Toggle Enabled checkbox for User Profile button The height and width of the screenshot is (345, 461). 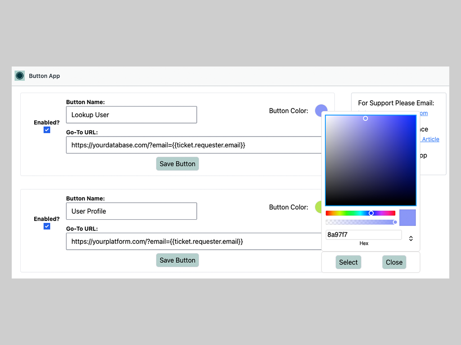click(47, 226)
